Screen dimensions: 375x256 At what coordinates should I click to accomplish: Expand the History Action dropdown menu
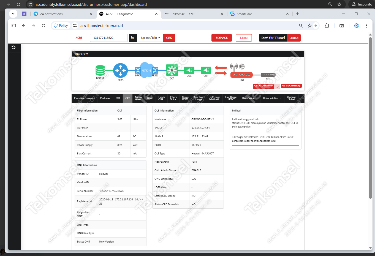pos(272,98)
